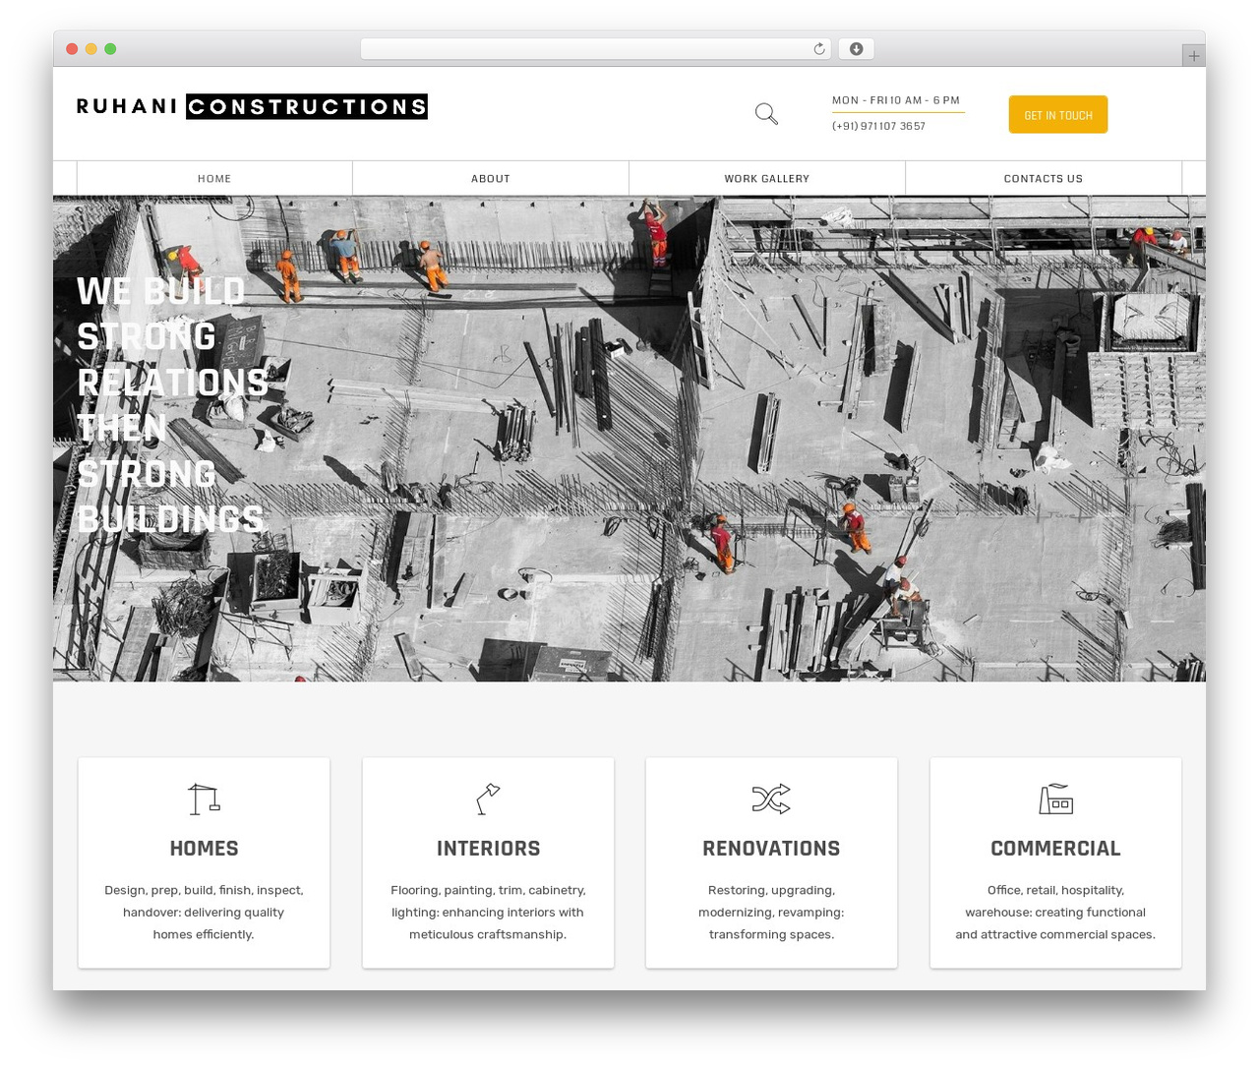This screenshot has width=1259, height=1066.
Task: Minimize the window with yellow button
Action: [x=90, y=49]
